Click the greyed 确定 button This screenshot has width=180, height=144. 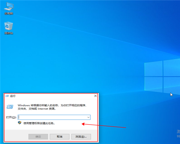point(38,136)
